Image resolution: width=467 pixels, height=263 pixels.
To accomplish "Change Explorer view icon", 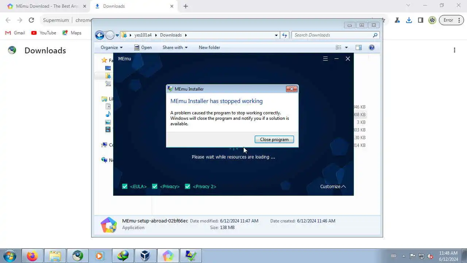I will 339,47.
